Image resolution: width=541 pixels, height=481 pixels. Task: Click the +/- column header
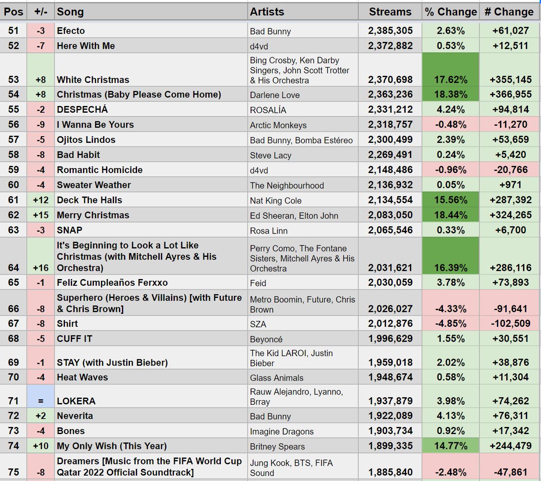click(41, 12)
